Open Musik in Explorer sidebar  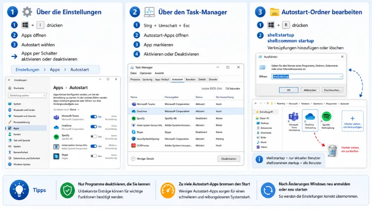click(262, 142)
